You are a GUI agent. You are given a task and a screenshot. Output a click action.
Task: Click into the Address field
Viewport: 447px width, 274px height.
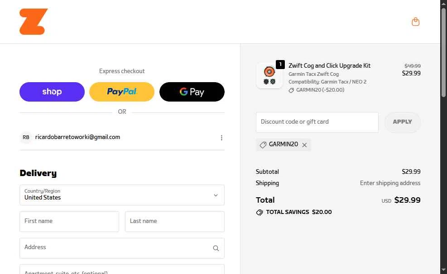click(115, 248)
